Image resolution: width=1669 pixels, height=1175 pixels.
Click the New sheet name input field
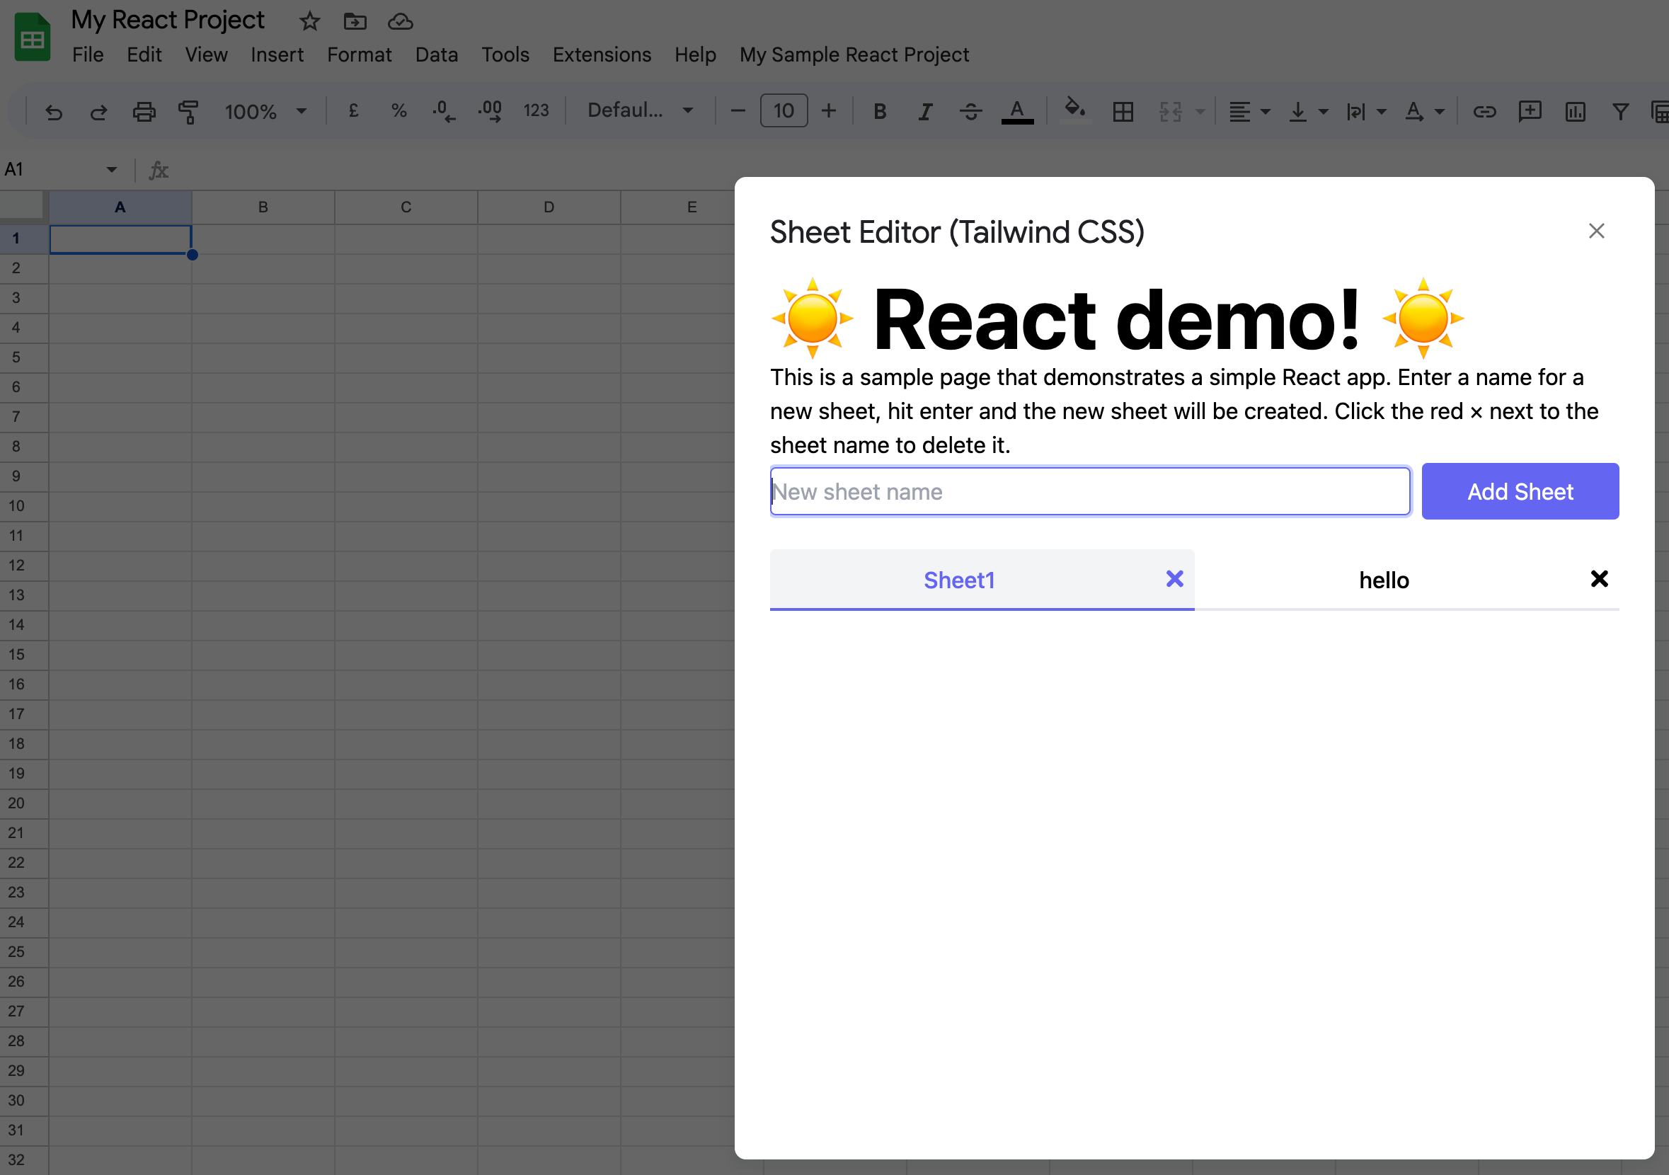point(1089,491)
